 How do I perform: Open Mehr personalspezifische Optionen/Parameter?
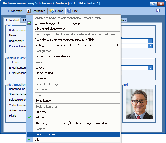click(x=63, y=45)
